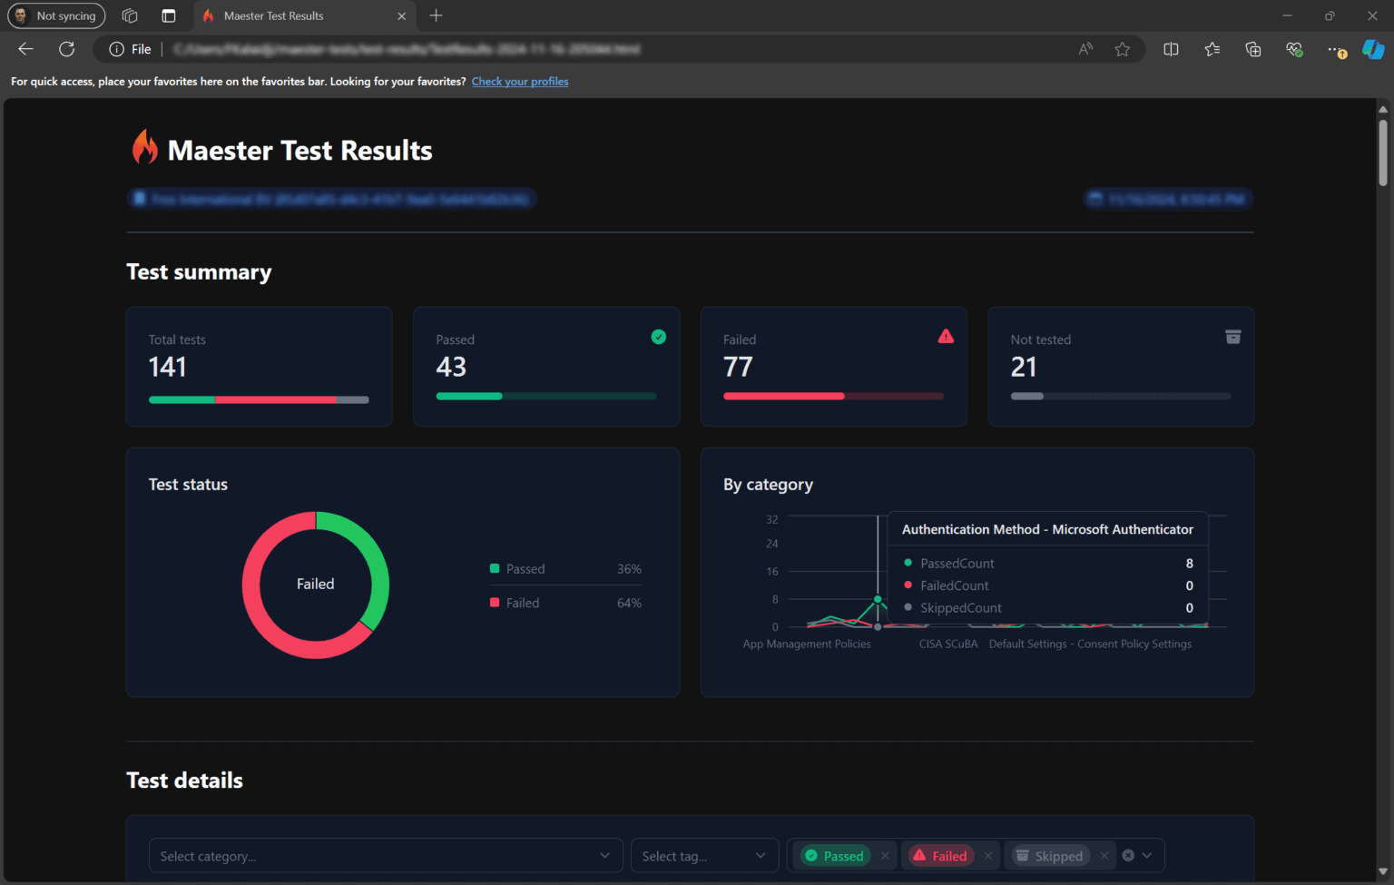This screenshot has height=885, width=1394.
Task: Open Settings and more menu
Action: [1336, 49]
